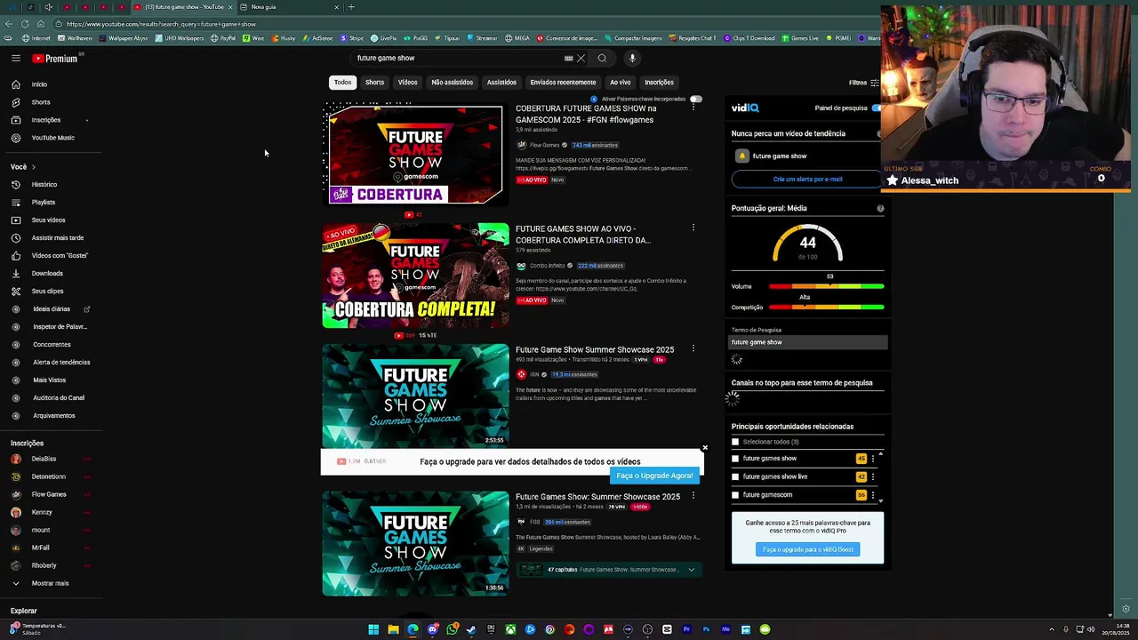Open vidIQ Alerta de tendências
This screenshot has width=1138, height=640.
[x=61, y=363]
